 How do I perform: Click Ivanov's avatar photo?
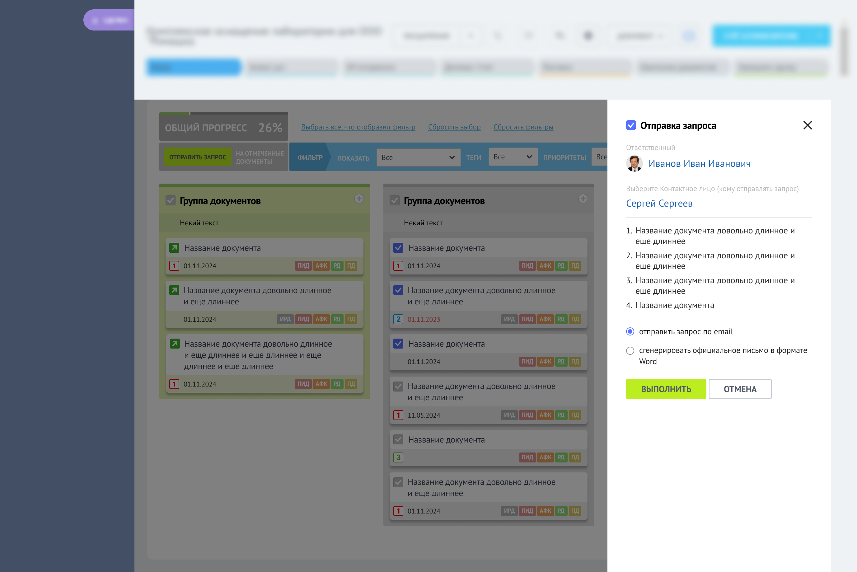[x=634, y=163]
